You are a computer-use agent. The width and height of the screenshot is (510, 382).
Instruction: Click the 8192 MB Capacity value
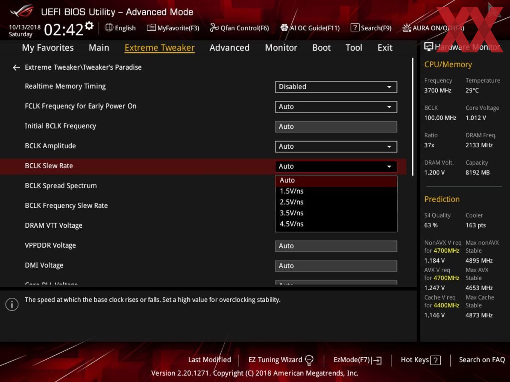point(478,172)
